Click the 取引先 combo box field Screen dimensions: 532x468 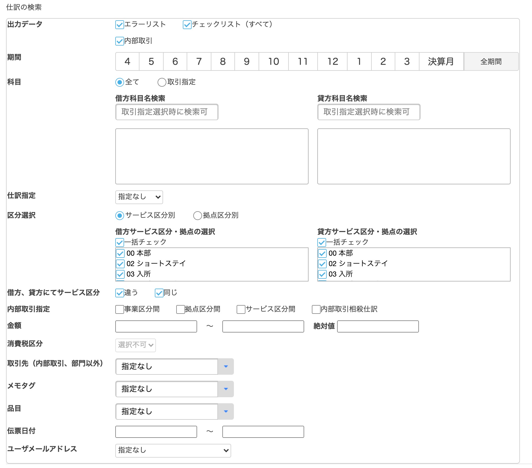(167, 366)
